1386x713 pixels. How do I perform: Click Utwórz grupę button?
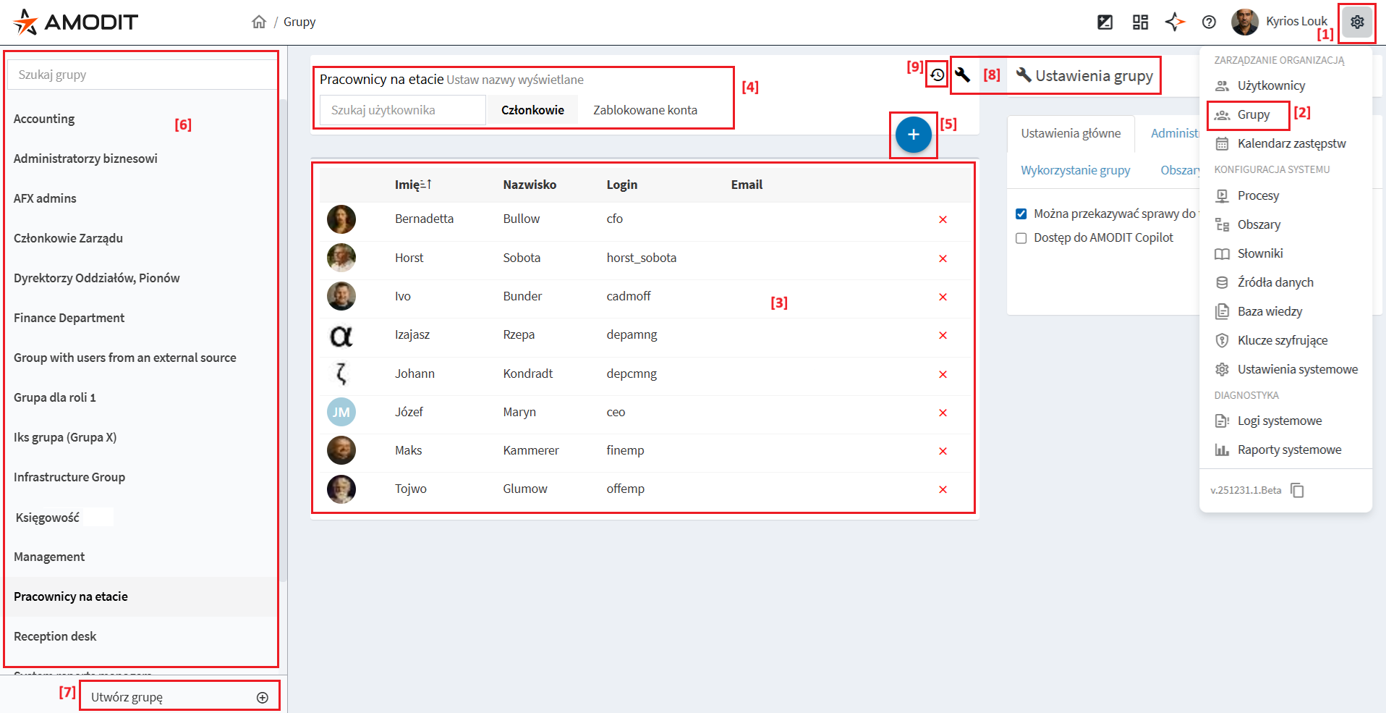pyautogui.click(x=179, y=697)
